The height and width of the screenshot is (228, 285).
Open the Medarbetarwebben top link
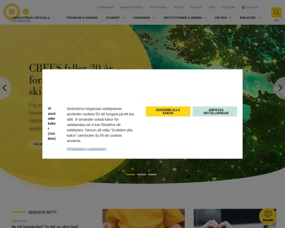(132, 8)
